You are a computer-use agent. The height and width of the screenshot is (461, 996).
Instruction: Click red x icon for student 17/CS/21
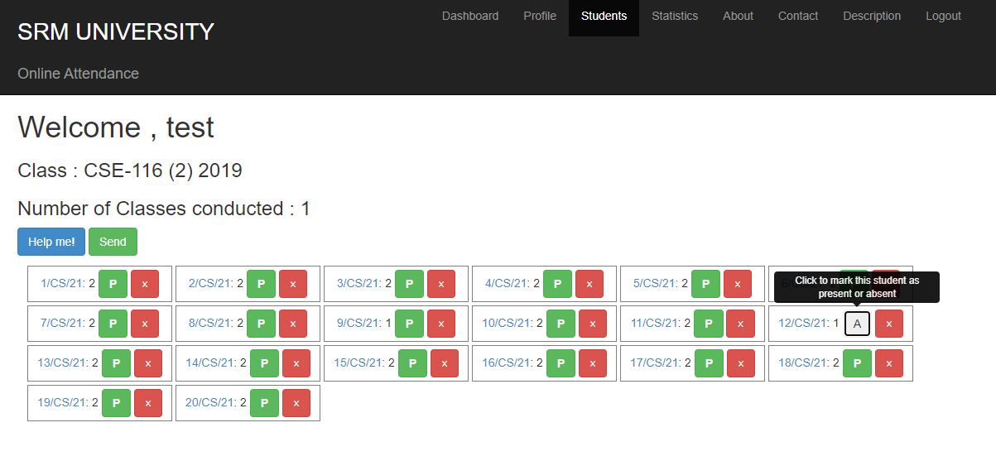[741, 363]
